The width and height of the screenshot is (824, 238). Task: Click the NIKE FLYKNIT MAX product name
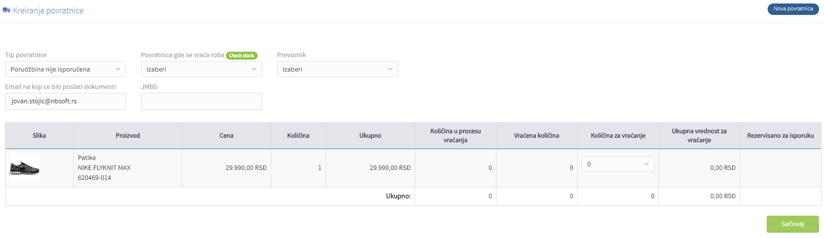(104, 168)
